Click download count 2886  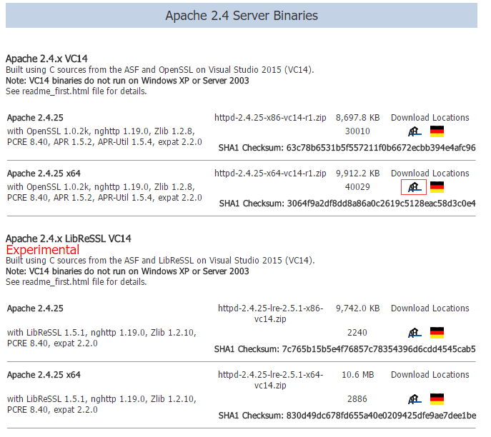(357, 399)
